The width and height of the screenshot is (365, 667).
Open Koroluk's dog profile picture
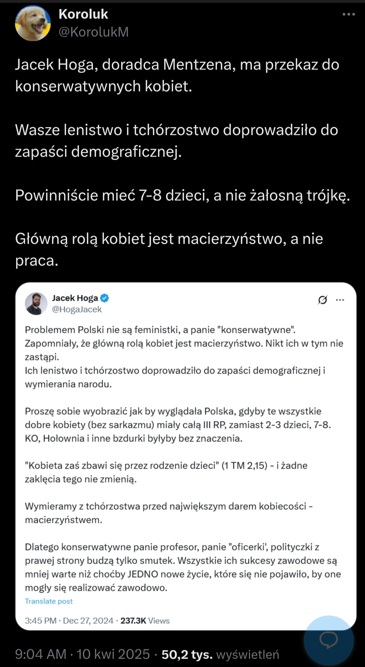click(x=33, y=24)
